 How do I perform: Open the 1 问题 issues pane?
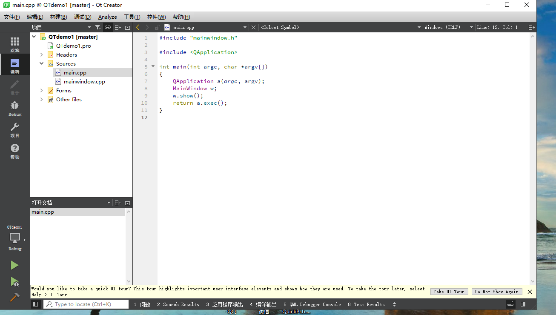tap(142, 304)
